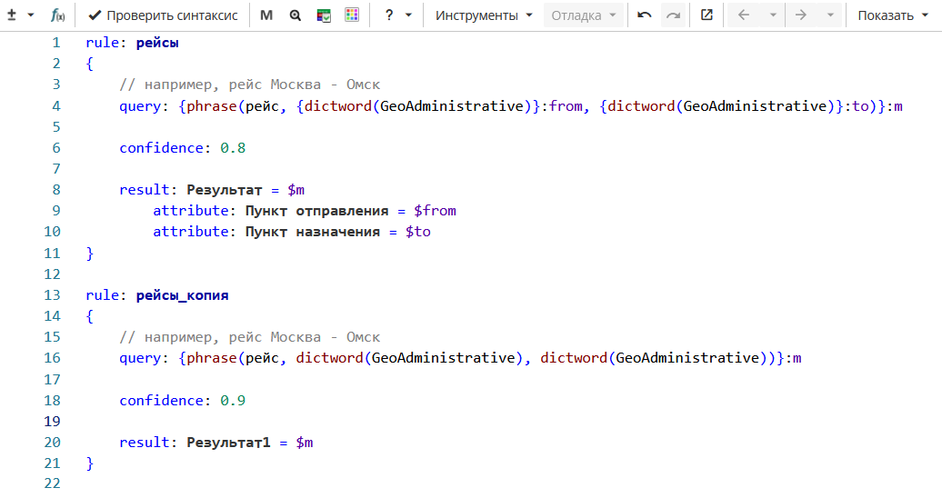Click the plus-minus fold icon
The width and height of the screenshot is (942, 498).
coord(12,15)
